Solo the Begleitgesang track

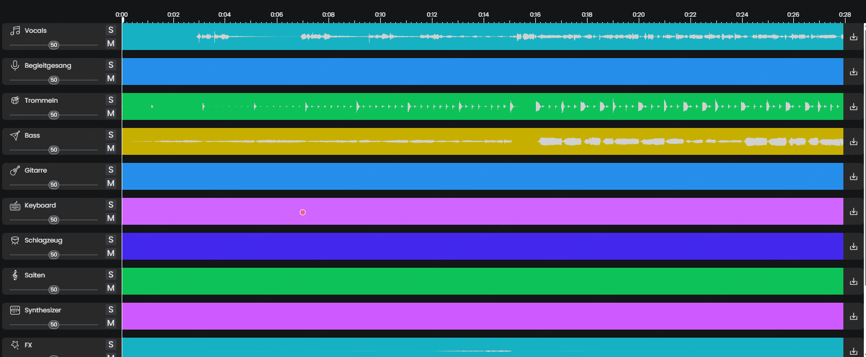point(111,65)
